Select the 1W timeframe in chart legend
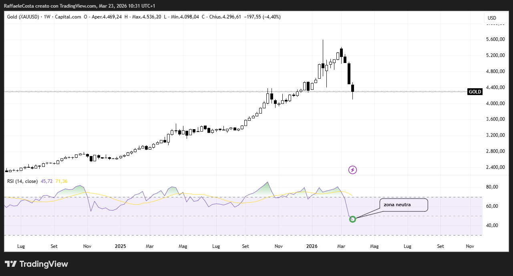The image size is (513, 276). (47, 17)
